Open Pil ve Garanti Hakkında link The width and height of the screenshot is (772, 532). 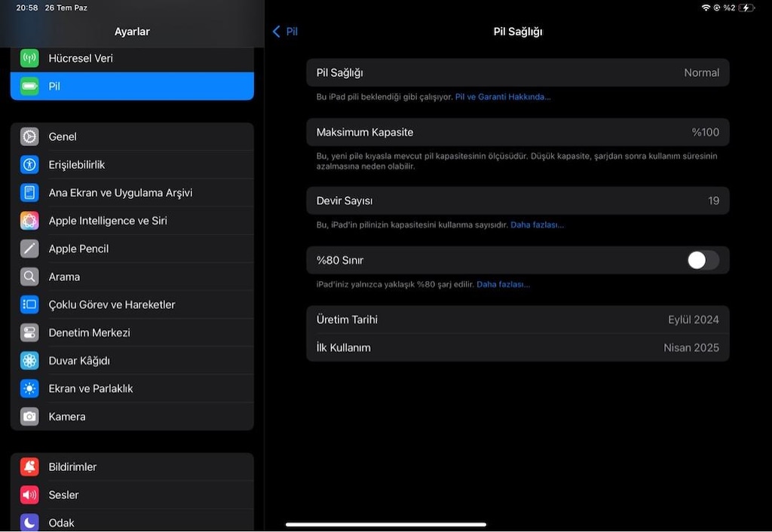pyautogui.click(x=503, y=97)
